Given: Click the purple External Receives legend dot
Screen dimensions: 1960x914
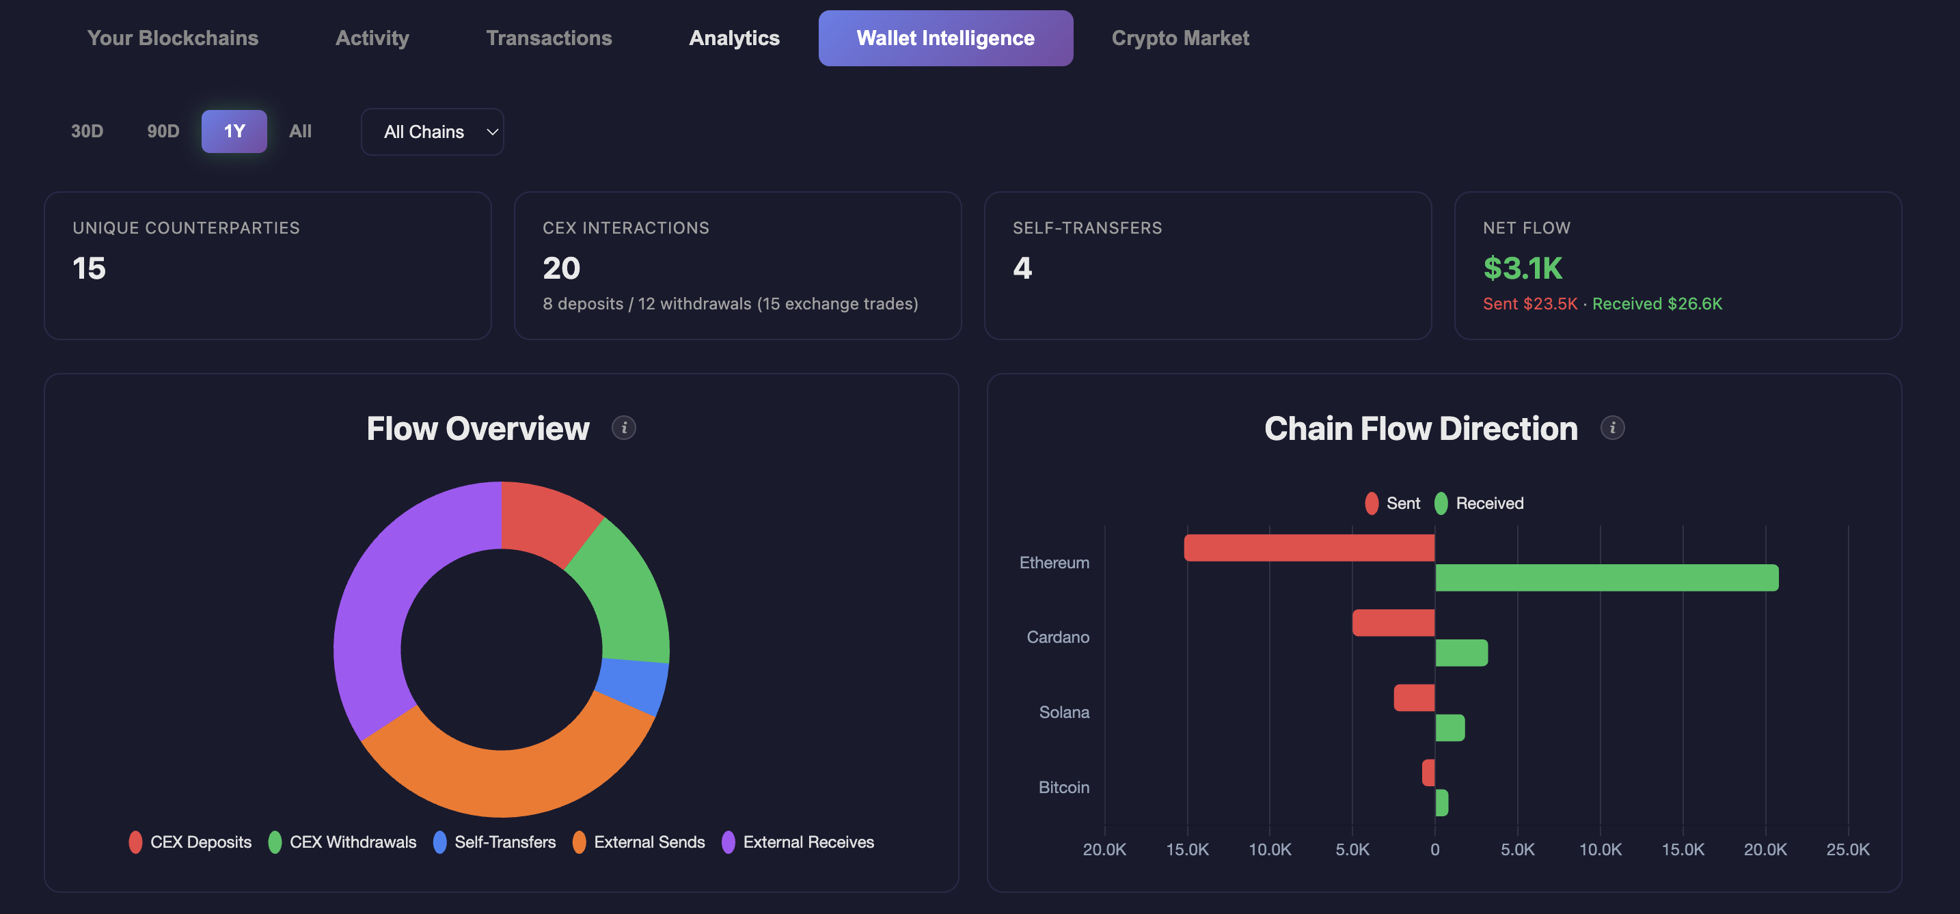Looking at the screenshot, I should [x=729, y=842].
